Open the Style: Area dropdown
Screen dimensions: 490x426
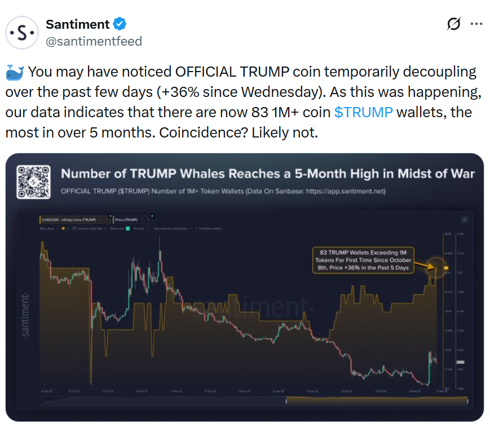[x=50, y=229]
